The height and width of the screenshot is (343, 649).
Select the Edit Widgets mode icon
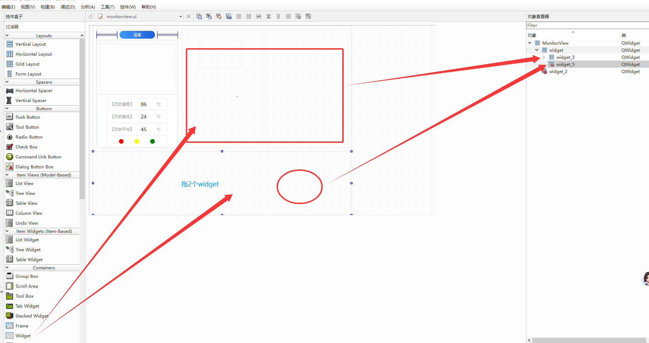(x=199, y=16)
